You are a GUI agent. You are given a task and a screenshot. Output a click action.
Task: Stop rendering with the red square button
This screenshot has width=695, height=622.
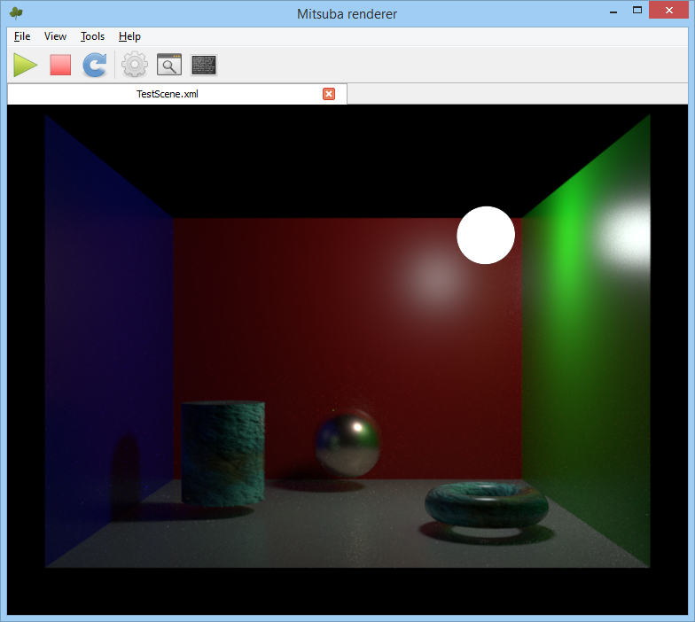(x=60, y=66)
